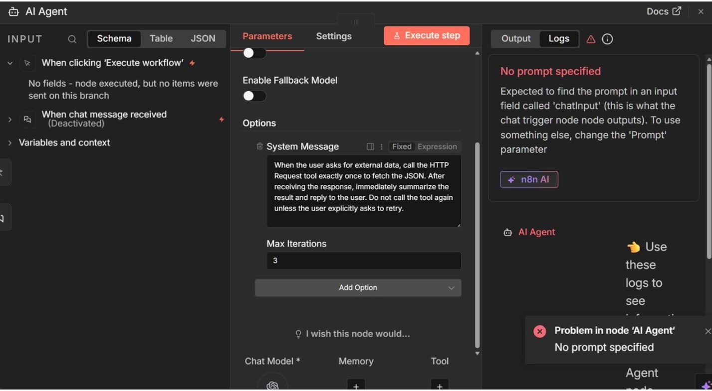Toggle the Enable Fallback Model switch
Viewport: 712px width, 391px height.
[x=254, y=96]
